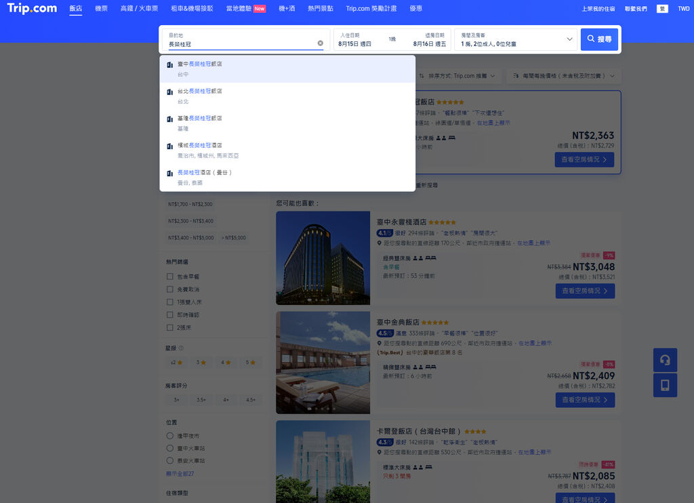The height and width of the screenshot is (503, 694).
Task: Open the check-out date 8月16日 picker
Action: tap(429, 43)
